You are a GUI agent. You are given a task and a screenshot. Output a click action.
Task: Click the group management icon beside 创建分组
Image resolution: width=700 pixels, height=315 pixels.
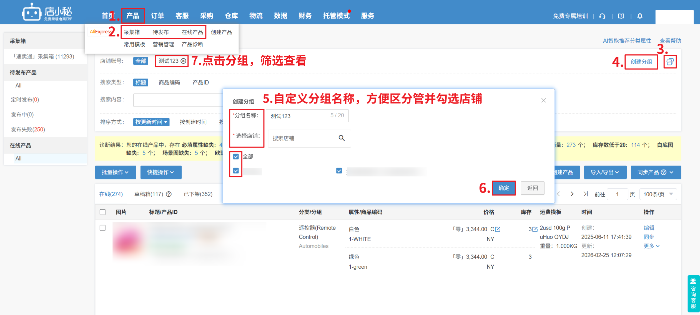click(x=670, y=62)
